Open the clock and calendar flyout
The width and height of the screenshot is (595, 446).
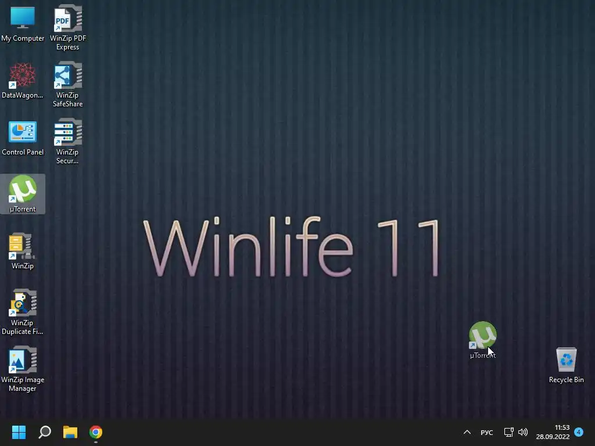coord(553,432)
